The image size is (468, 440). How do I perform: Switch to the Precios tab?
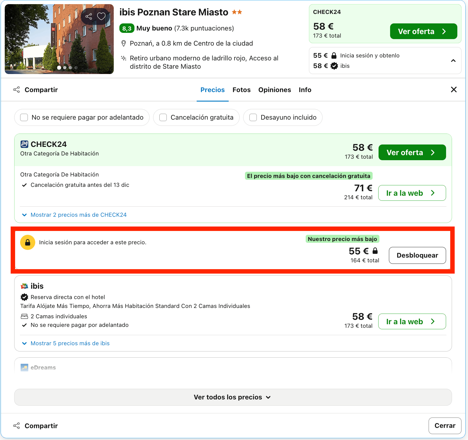[212, 90]
